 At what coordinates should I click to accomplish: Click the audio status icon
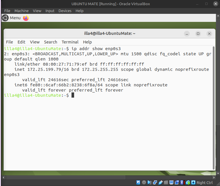[x=149, y=183]
